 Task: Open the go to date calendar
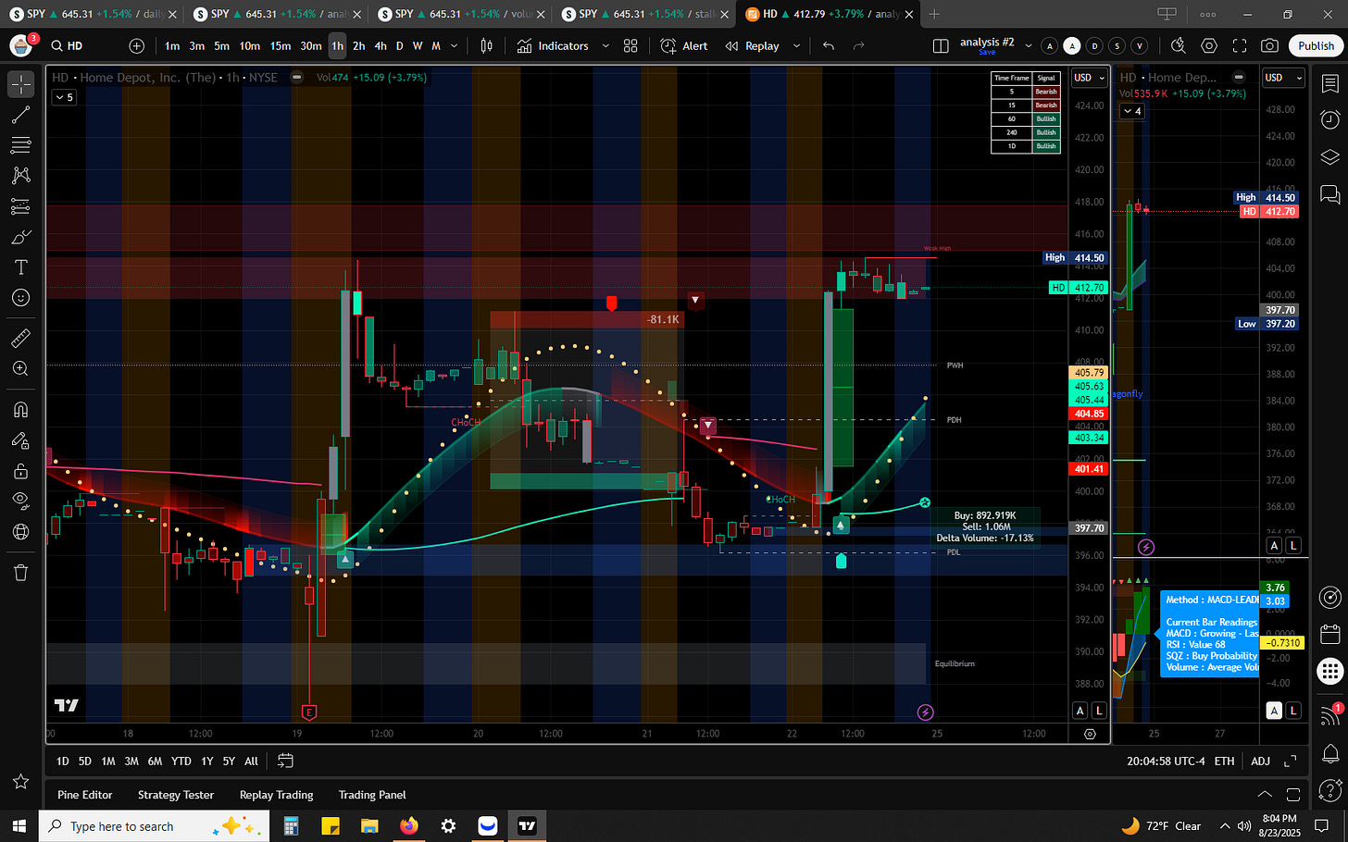(x=285, y=761)
